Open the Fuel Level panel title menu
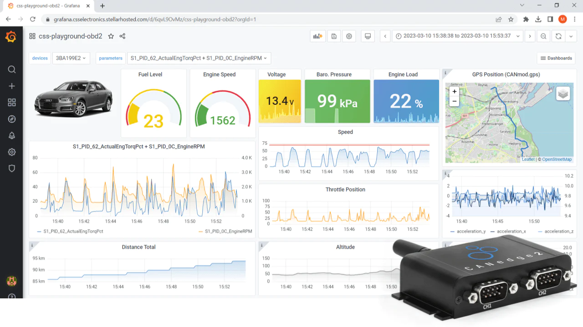 (x=150, y=74)
